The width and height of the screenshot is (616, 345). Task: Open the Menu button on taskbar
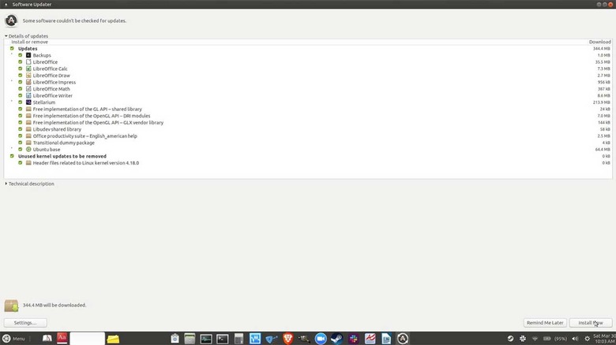(13, 339)
